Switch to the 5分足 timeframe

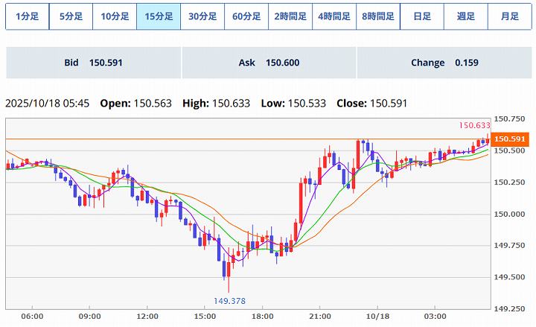71,16
